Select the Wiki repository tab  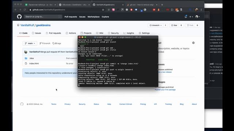pyautogui.click(x=100, y=33)
